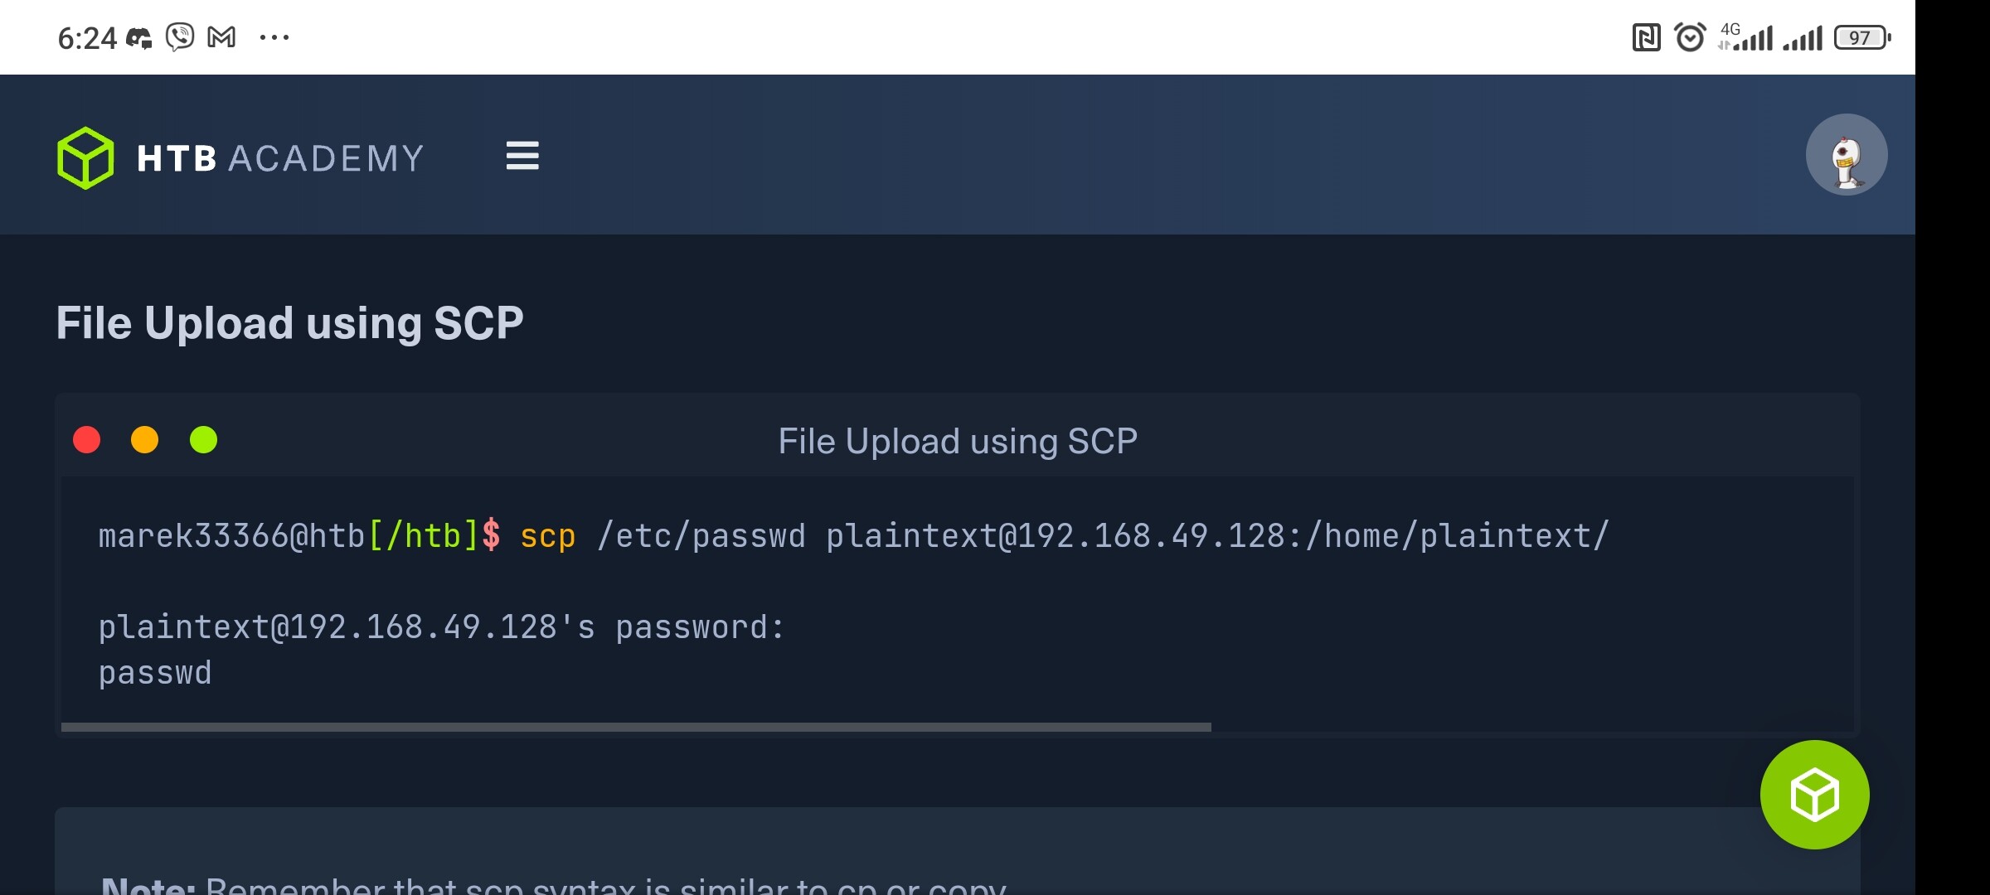The image size is (1990, 895).
Task: Click the Note about scp syntax
Action: click(554, 884)
